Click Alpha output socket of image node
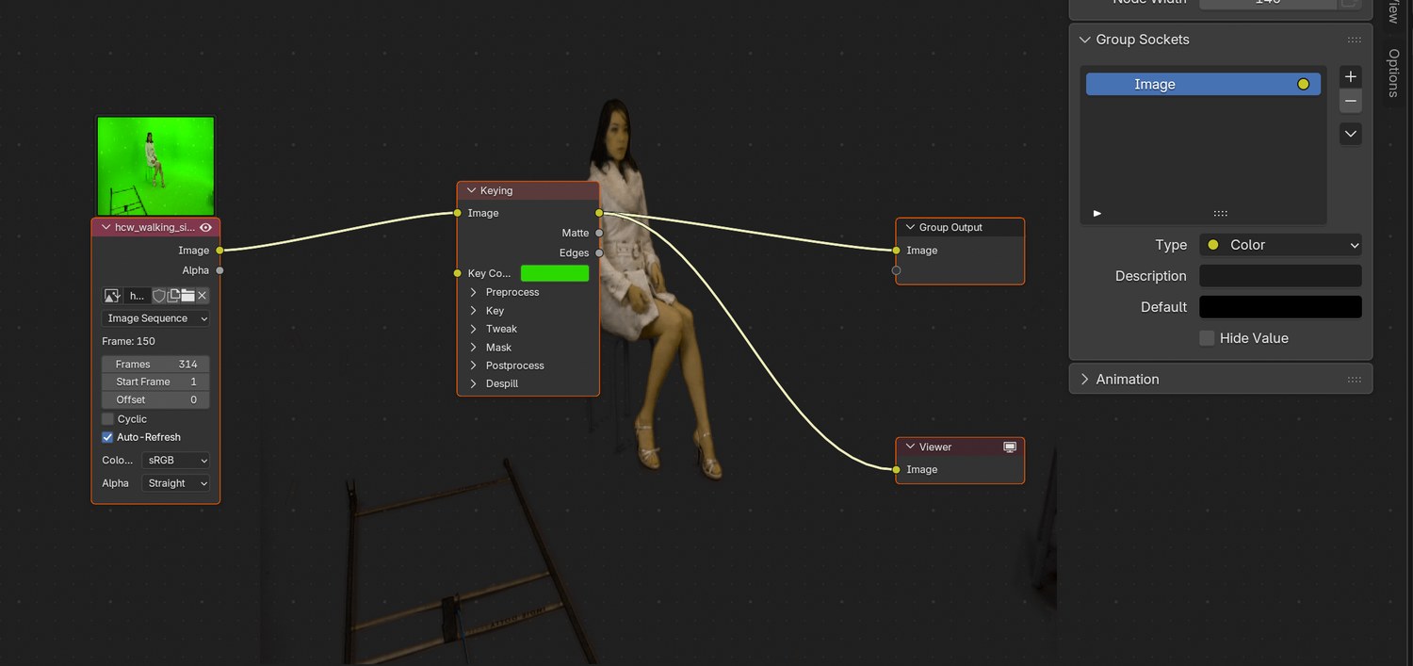This screenshot has height=666, width=1413. click(x=219, y=270)
